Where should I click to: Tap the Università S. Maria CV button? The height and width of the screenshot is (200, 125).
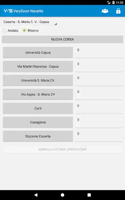coord(38,80)
